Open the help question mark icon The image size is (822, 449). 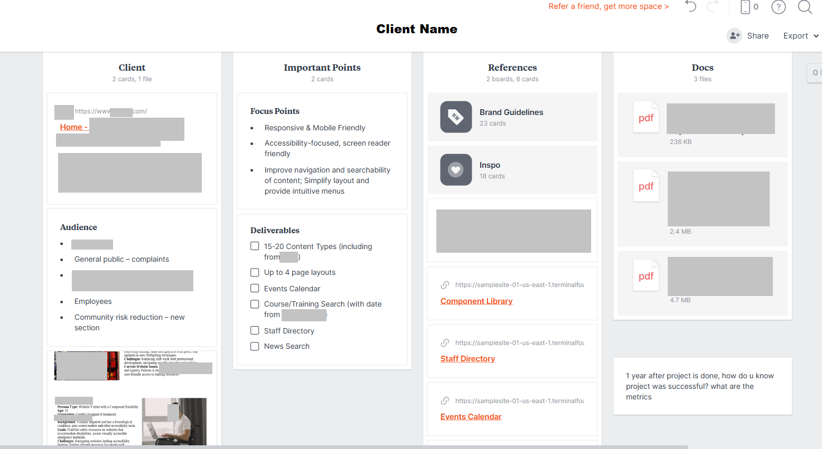[778, 7]
